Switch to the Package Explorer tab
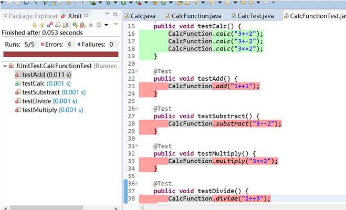The height and width of the screenshot is (210, 346). coord(30,16)
